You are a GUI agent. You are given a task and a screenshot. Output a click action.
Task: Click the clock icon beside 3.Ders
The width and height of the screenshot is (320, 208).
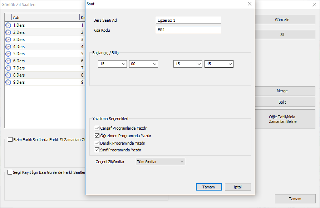coord(8,40)
